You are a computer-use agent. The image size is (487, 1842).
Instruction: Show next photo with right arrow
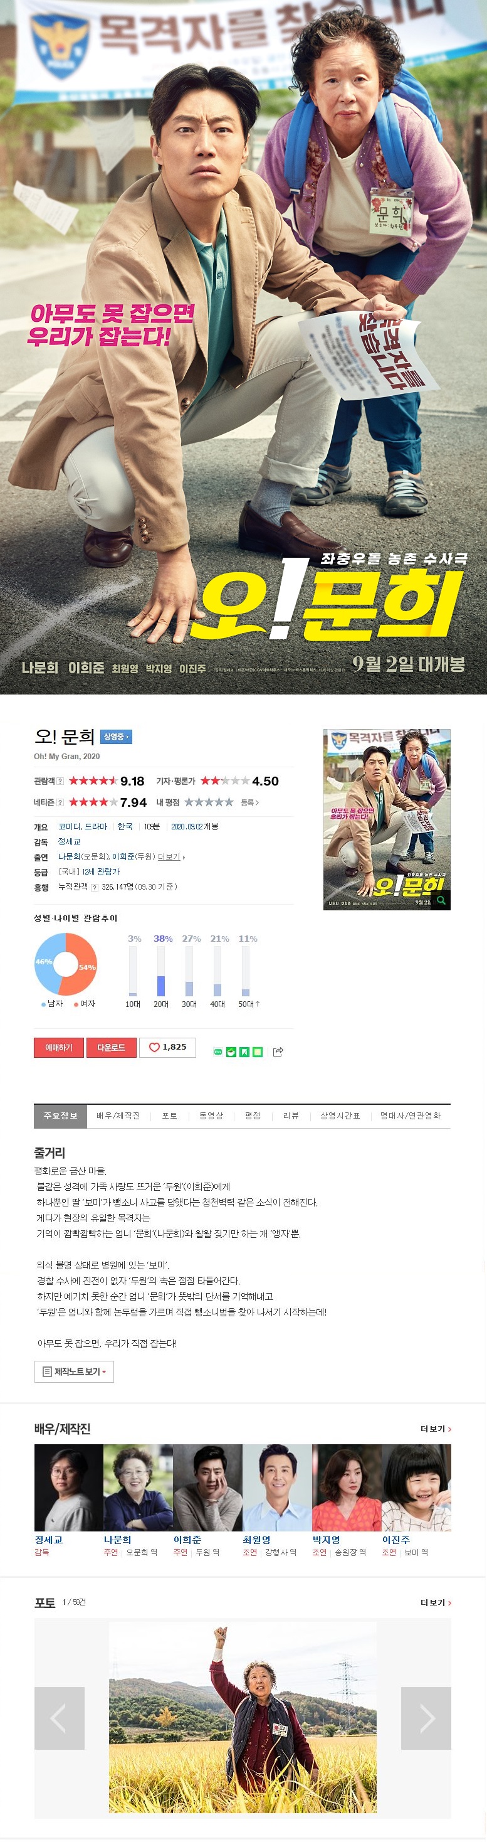click(426, 1718)
